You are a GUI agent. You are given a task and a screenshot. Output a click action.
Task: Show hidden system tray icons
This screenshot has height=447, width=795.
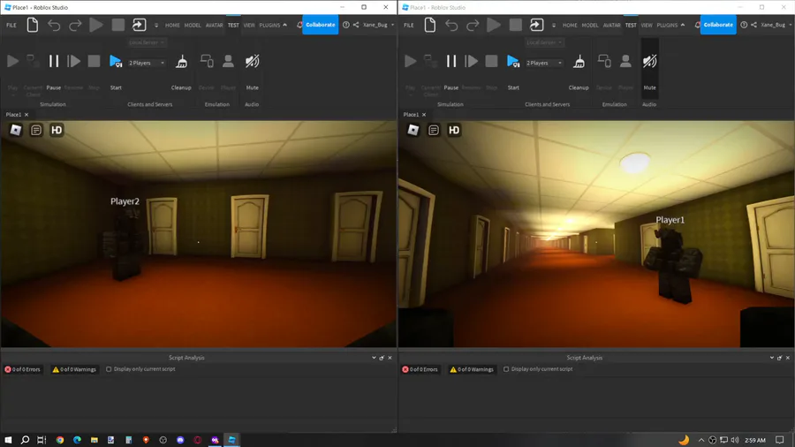(x=701, y=440)
